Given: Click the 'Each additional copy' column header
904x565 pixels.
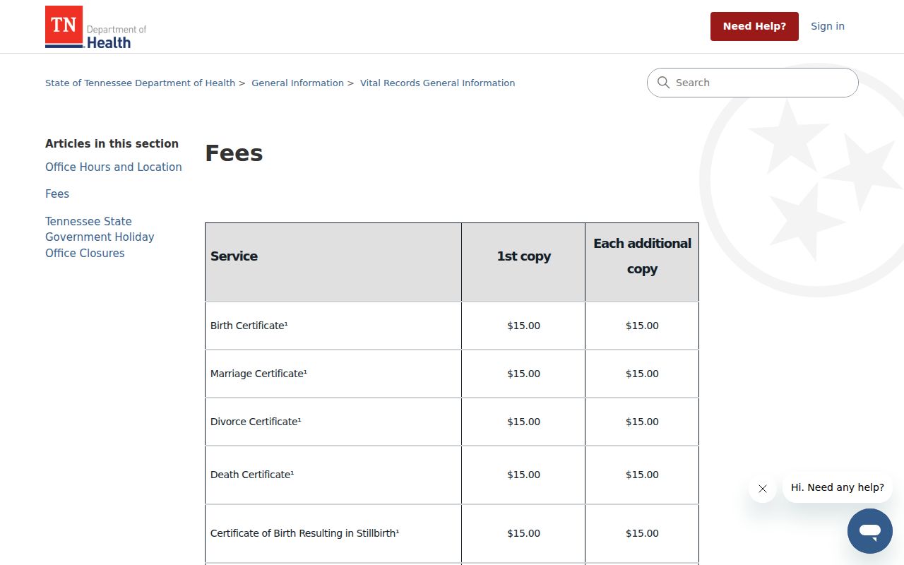Looking at the screenshot, I should point(642,262).
